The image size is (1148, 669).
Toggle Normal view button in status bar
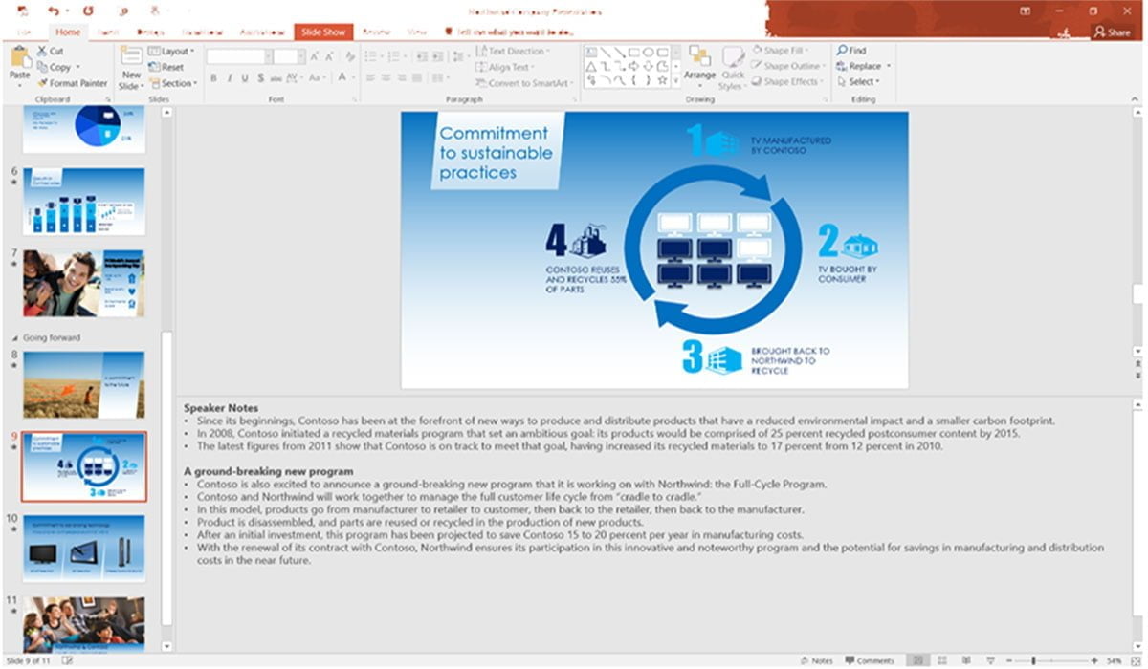(918, 660)
